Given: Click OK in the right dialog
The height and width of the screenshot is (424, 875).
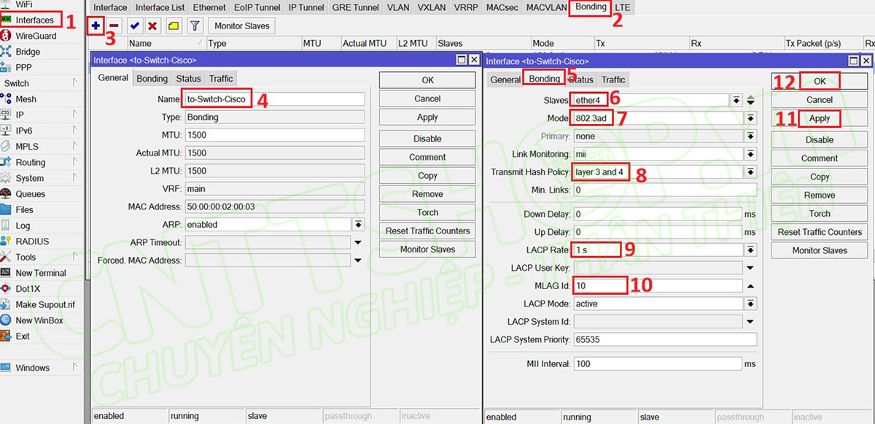Looking at the screenshot, I should [820, 81].
